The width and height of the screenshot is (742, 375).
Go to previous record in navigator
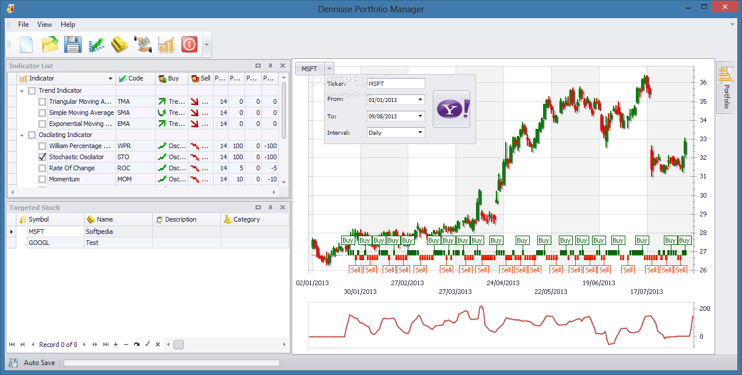33,345
